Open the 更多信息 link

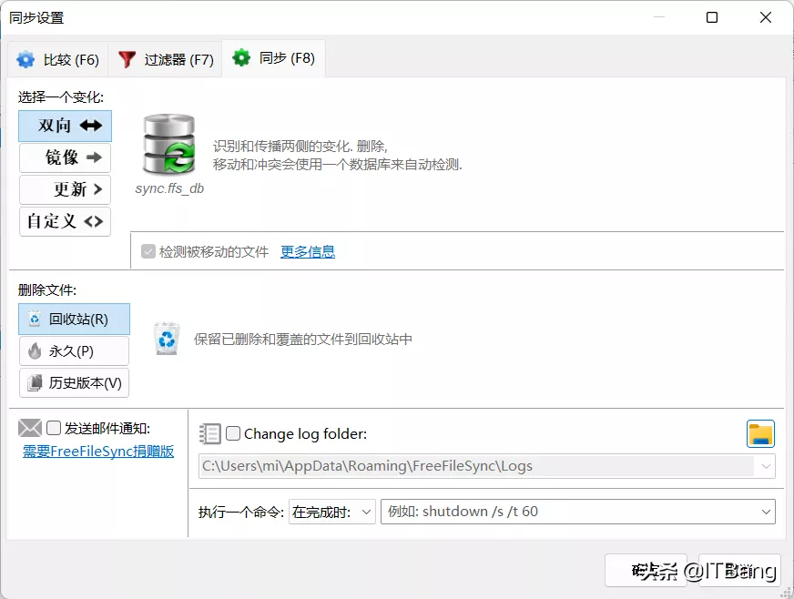point(307,252)
